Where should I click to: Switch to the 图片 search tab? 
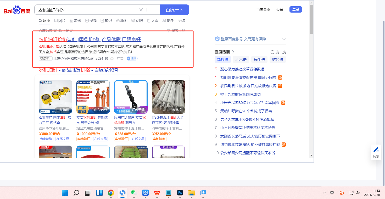click(x=60, y=21)
